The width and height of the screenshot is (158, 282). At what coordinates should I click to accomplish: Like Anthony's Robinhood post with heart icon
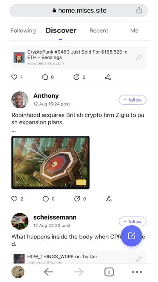[14, 199]
